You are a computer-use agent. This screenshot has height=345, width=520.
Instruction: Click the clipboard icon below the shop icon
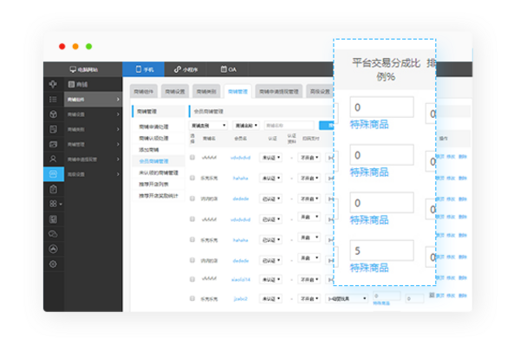coord(53,189)
